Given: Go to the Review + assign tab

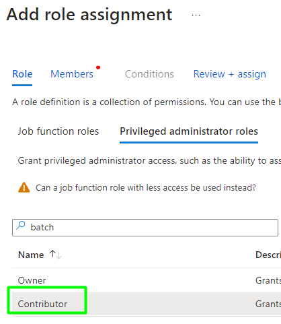Looking at the screenshot, I should (x=230, y=74).
